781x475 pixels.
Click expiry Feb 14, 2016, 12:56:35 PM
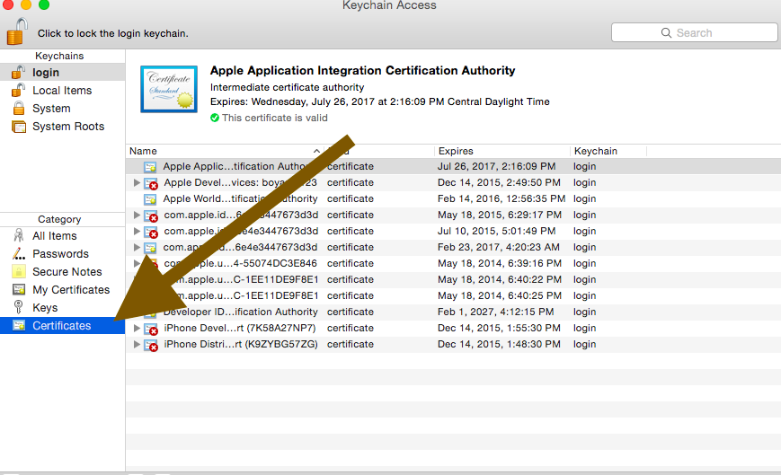pyautogui.click(x=501, y=198)
